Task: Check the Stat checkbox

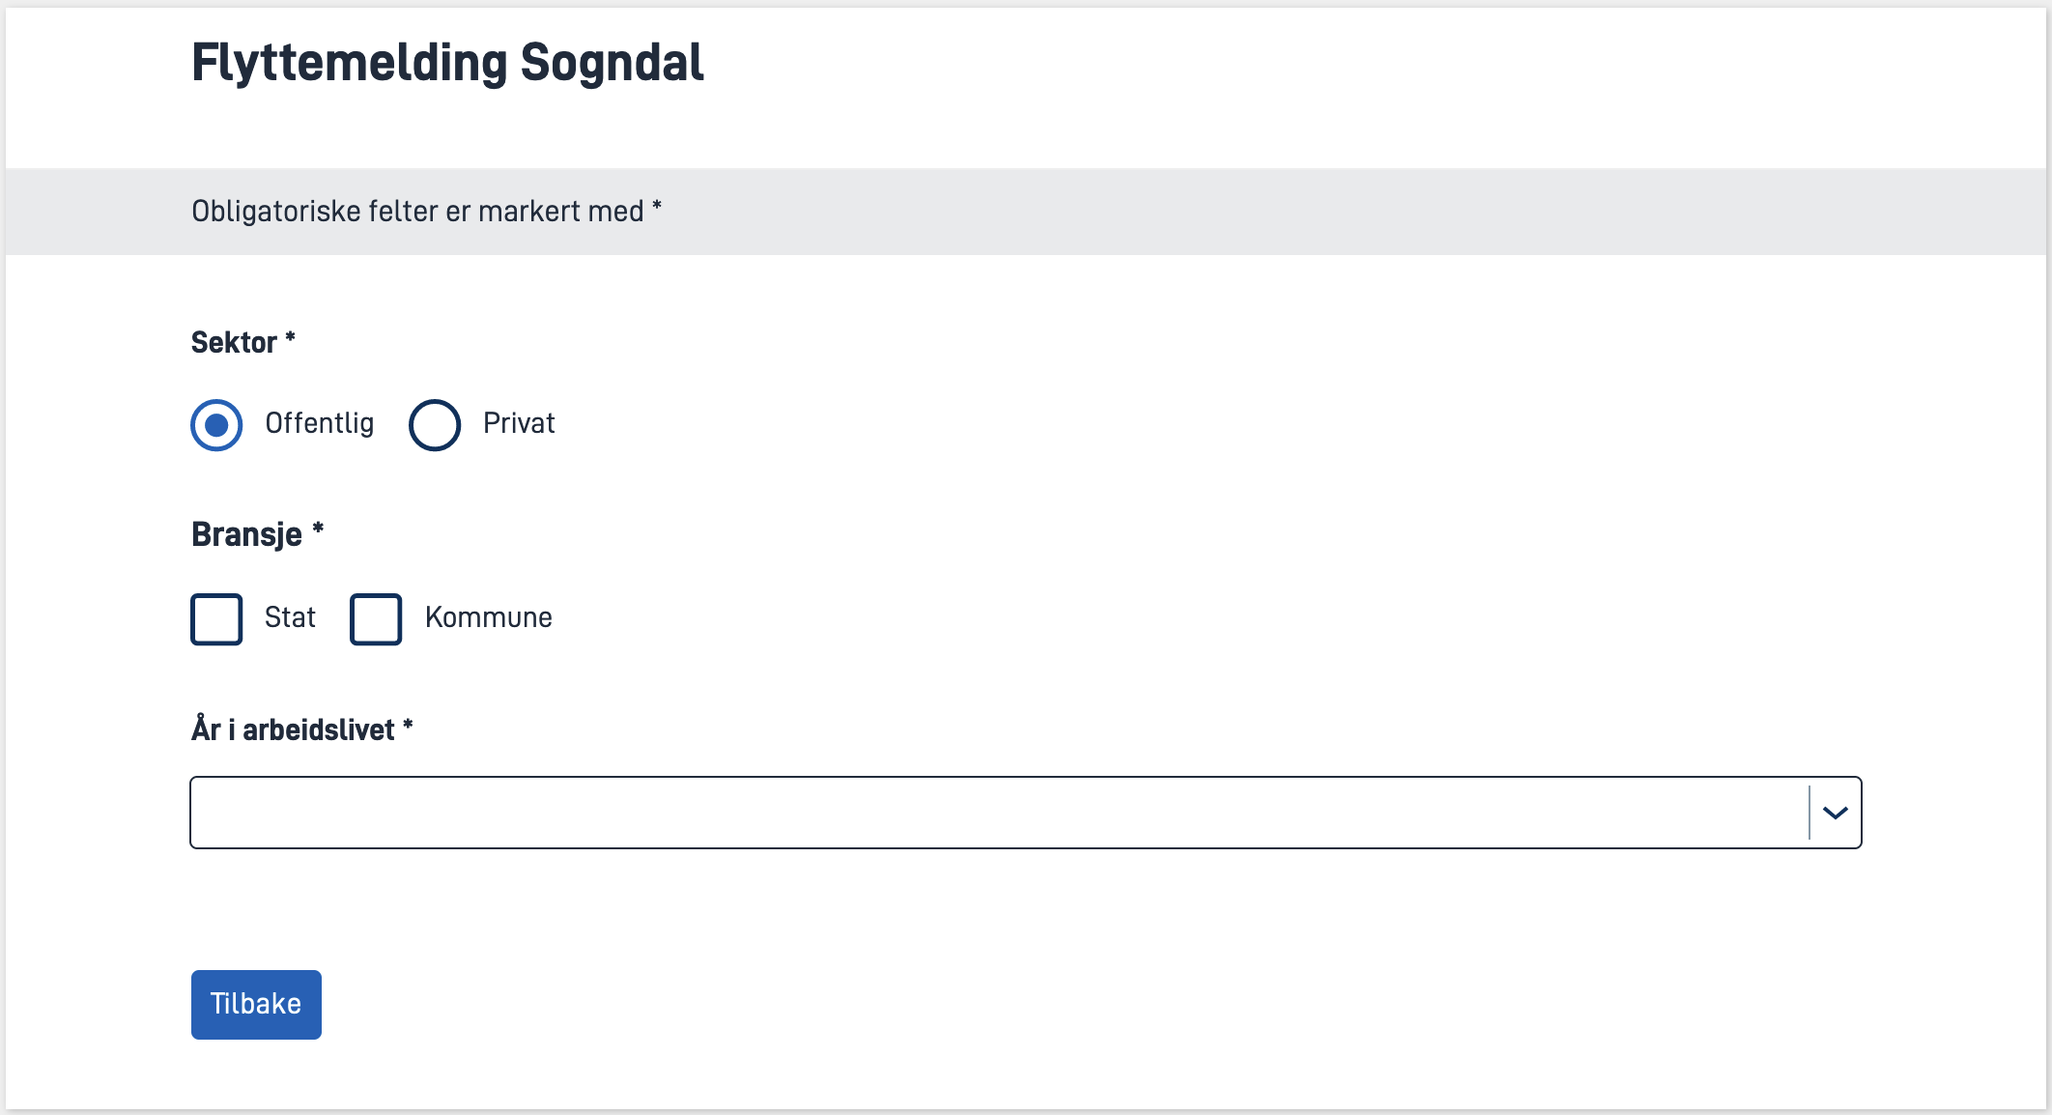Action: coord(216,619)
